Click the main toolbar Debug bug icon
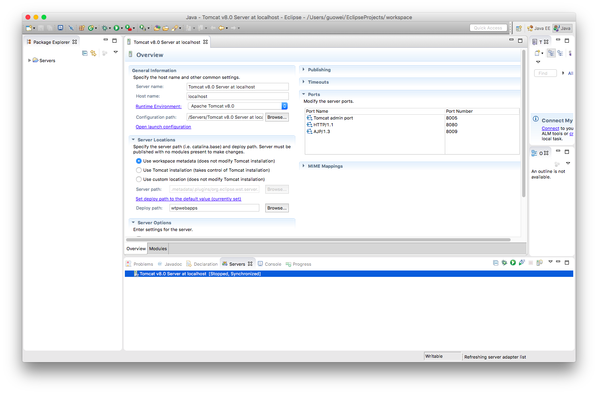 click(x=105, y=28)
